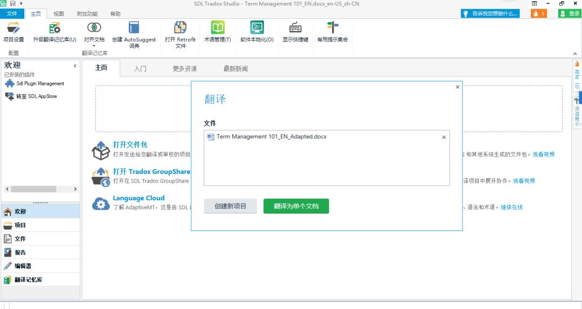The width and height of the screenshot is (582, 309).
Task: Switch to More Resources (更多资源) tab
Action: pyautogui.click(x=185, y=68)
